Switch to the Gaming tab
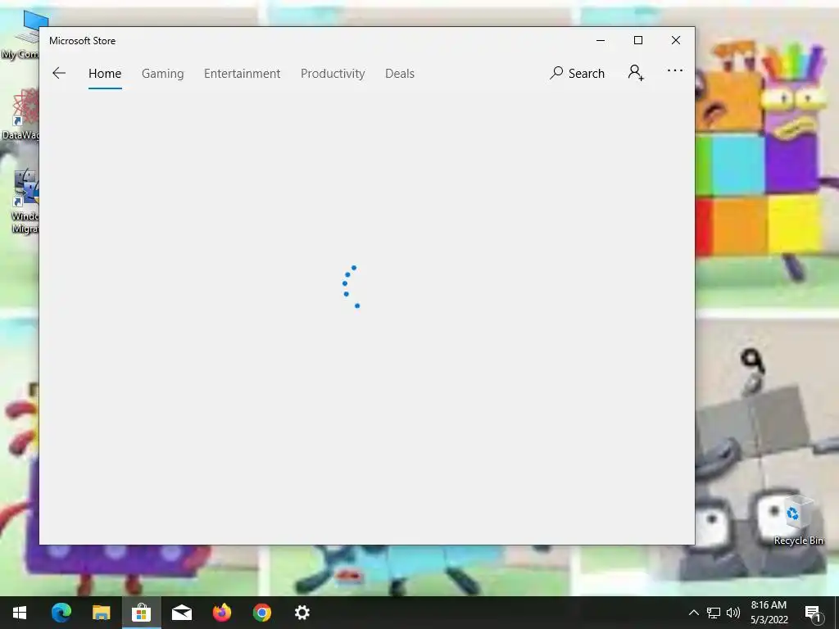Image resolution: width=839 pixels, height=629 pixels. point(163,73)
